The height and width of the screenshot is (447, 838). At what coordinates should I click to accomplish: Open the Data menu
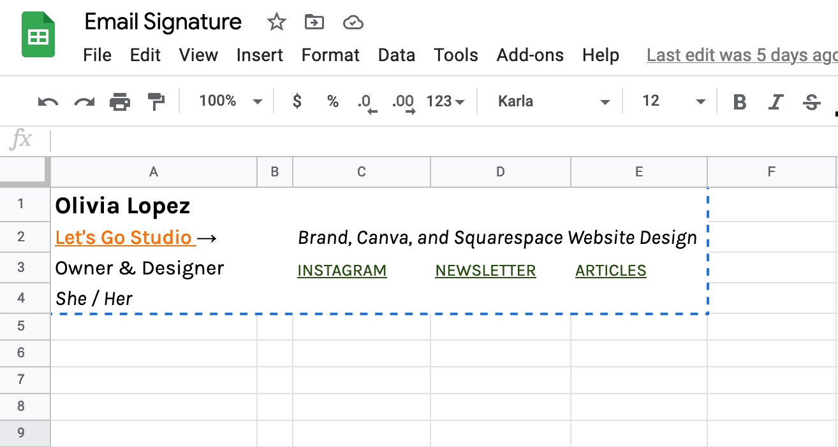tap(397, 55)
